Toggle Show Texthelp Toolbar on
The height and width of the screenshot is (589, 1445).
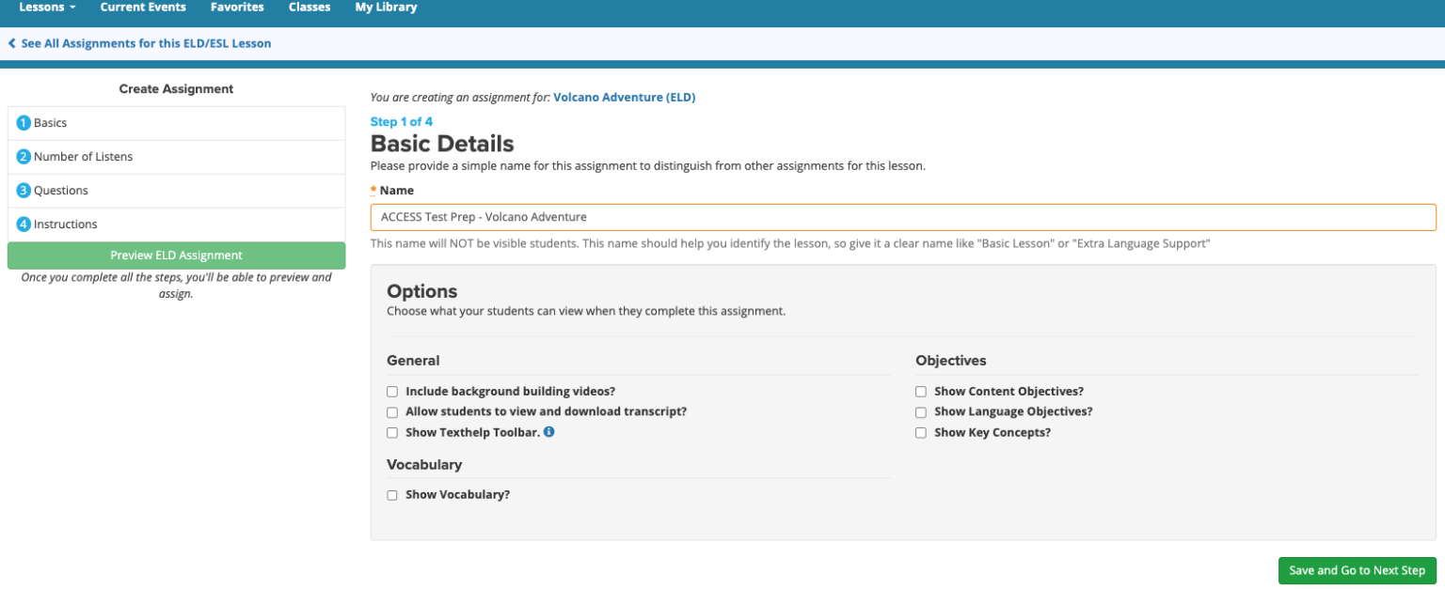point(392,432)
